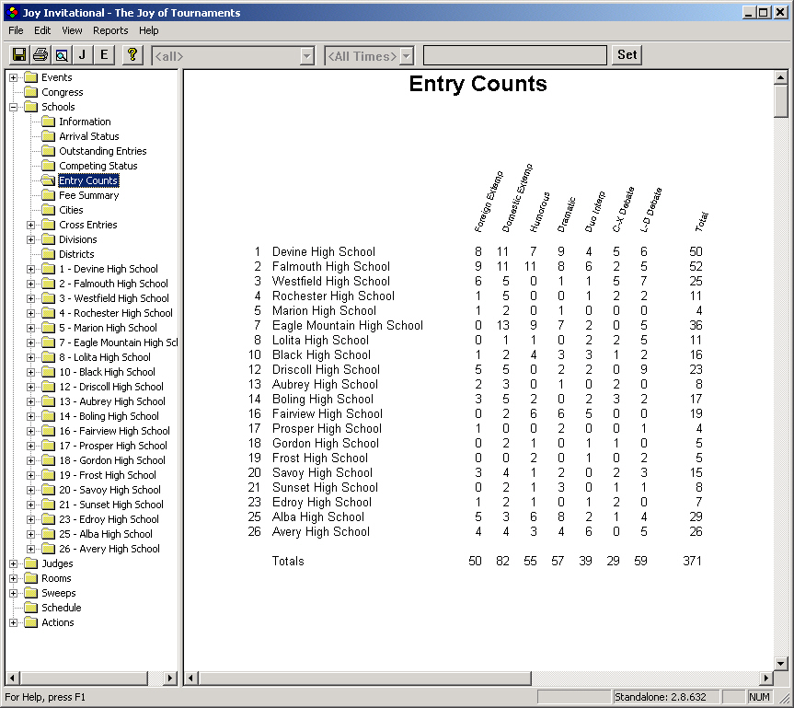The width and height of the screenshot is (794, 708).
Task: Select the Print icon
Action: coord(39,54)
